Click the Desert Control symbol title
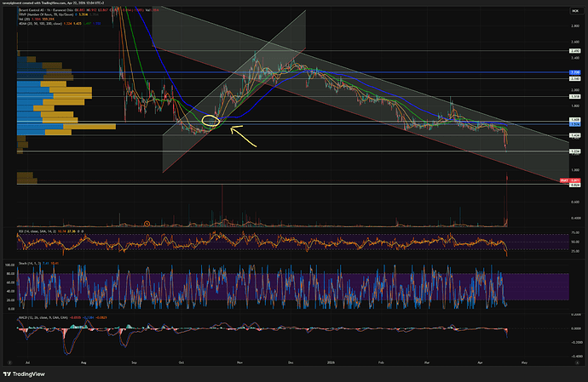The width and height of the screenshot is (588, 382). tap(46, 10)
